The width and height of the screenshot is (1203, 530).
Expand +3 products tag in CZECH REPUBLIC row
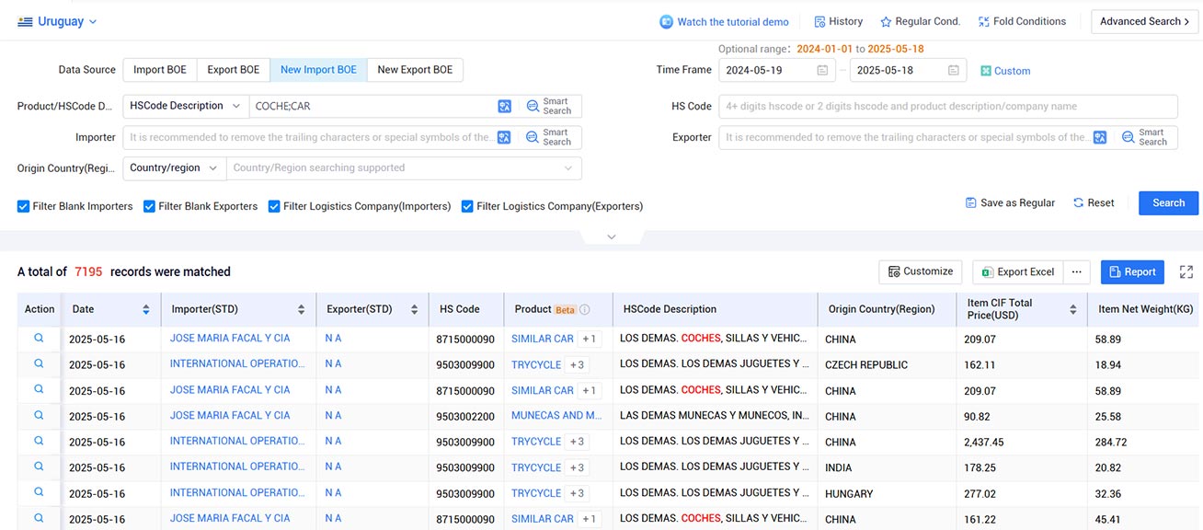(x=577, y=364)
